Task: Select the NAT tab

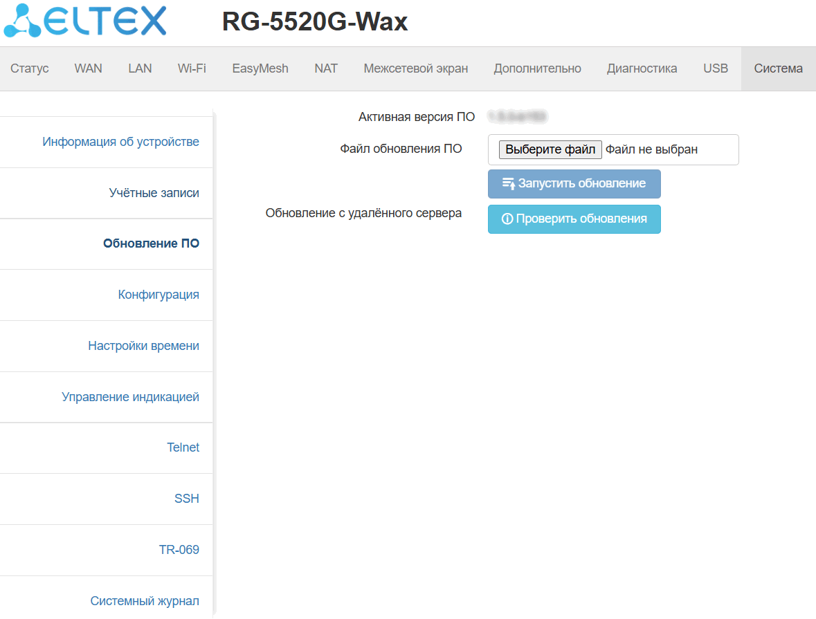Action: click(x=326, y=68)
